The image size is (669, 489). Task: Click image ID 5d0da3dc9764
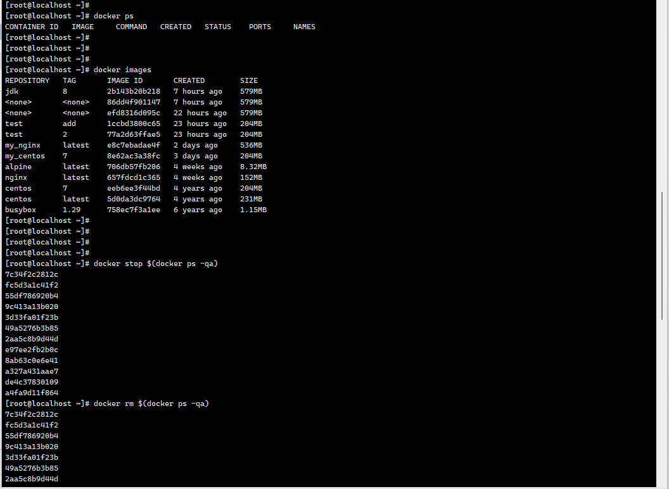(x=134, y=199)
